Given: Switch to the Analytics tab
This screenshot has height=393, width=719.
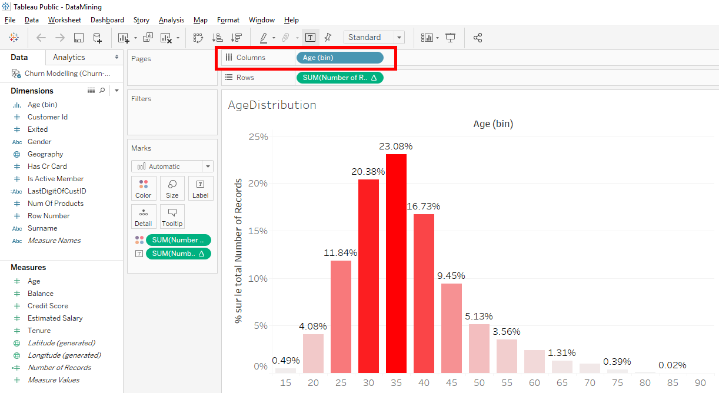Looking at the screenshot, I should [x=69, y=57].
